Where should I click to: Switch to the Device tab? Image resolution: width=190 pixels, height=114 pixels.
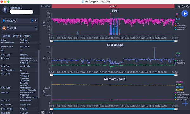pyautogui.click(x=6, y=36)
